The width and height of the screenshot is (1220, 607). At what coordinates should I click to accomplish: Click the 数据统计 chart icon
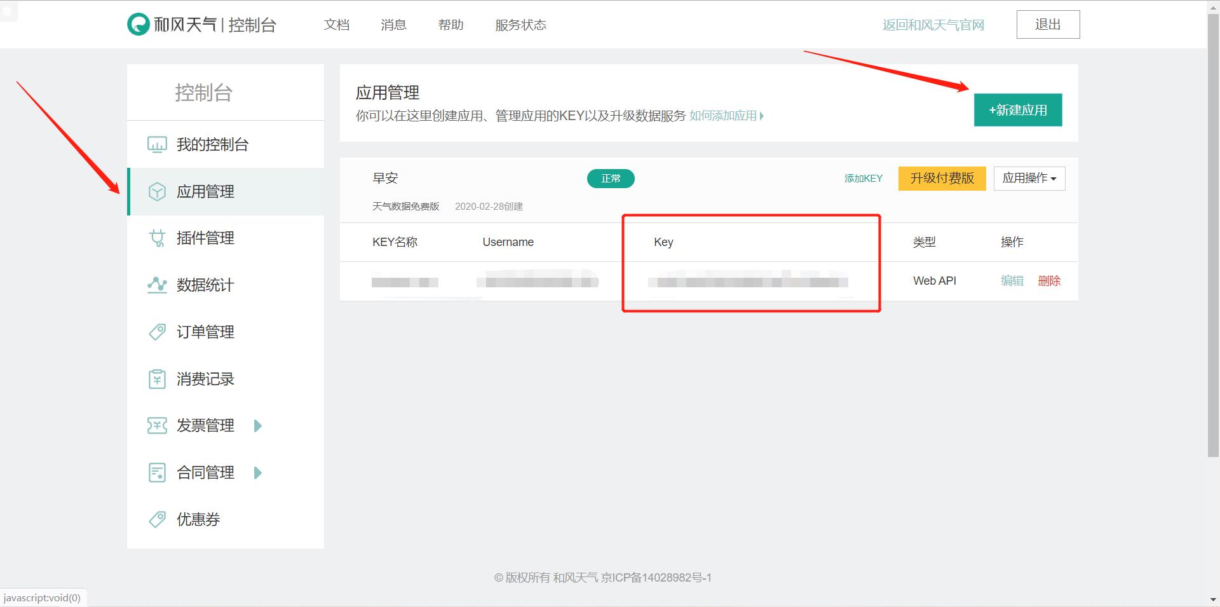(x=157, y=285)
